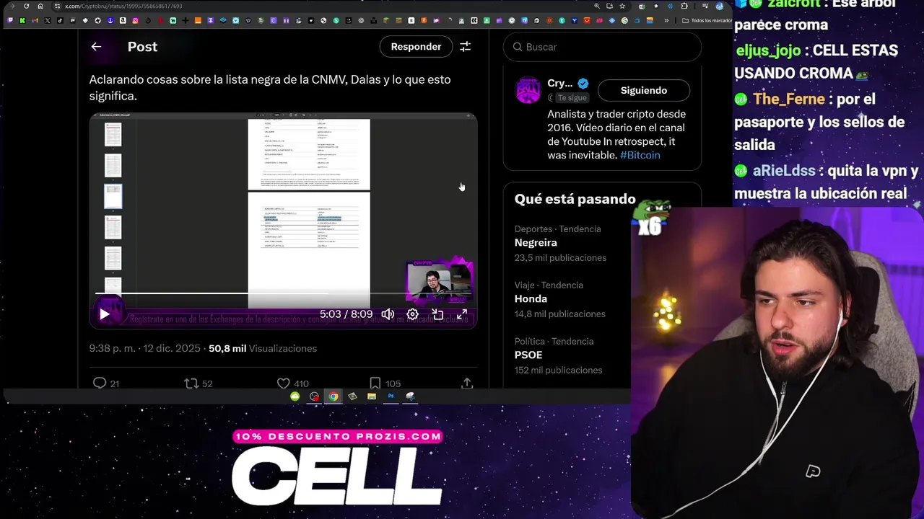
Task: Bookmark this page with star icon
Action: 622,6
